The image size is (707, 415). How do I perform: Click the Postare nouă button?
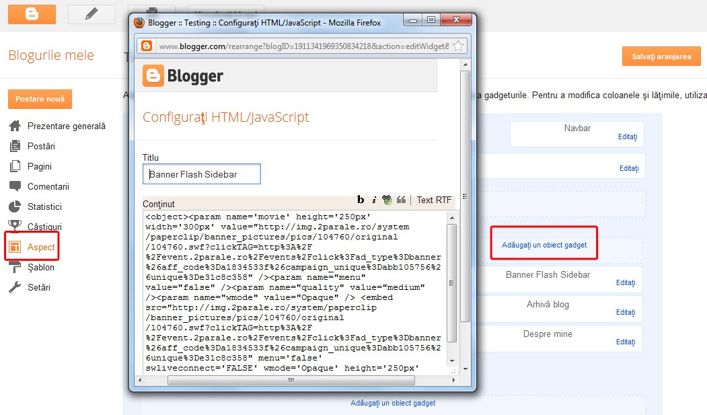click(x=40, y=99)
